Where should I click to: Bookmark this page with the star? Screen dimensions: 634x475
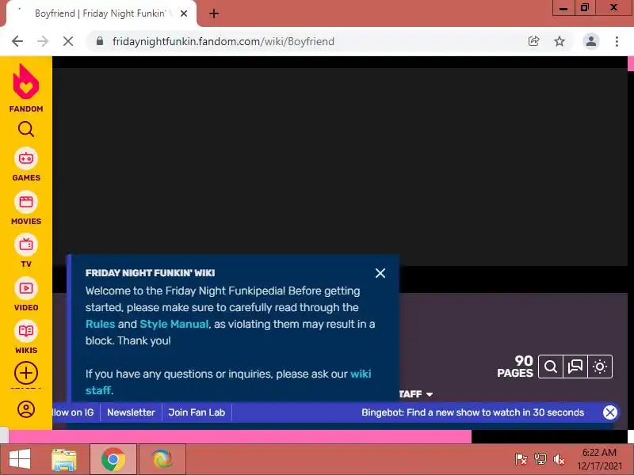(x=560, y=41)
